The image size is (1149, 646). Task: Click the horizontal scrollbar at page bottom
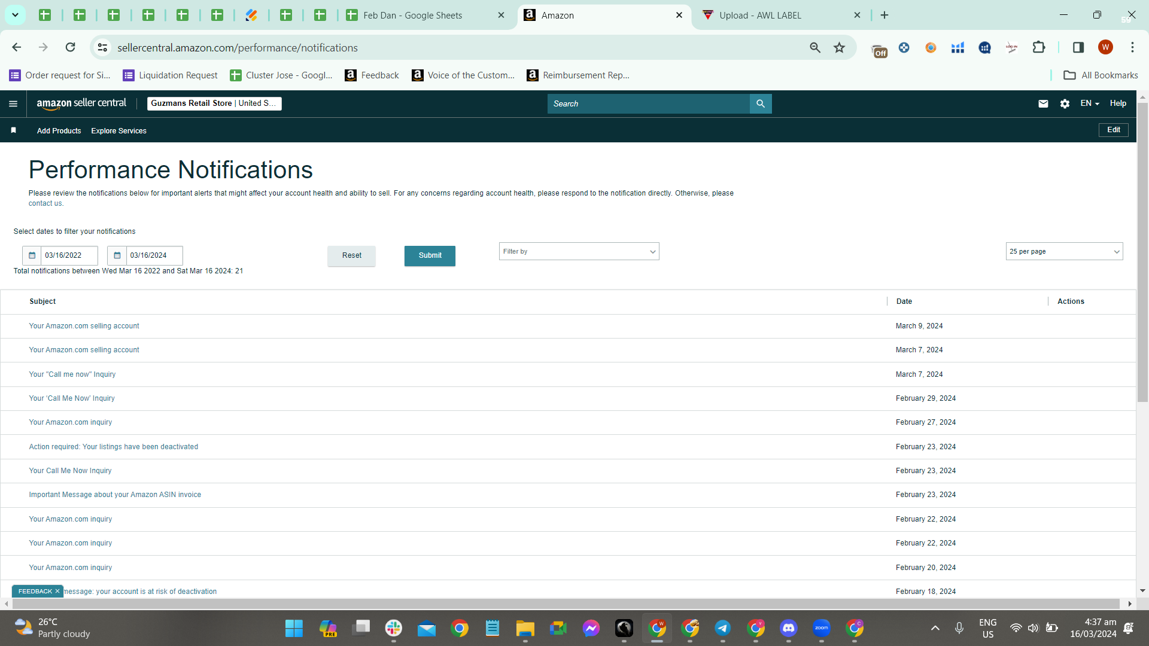coord(566,604)
